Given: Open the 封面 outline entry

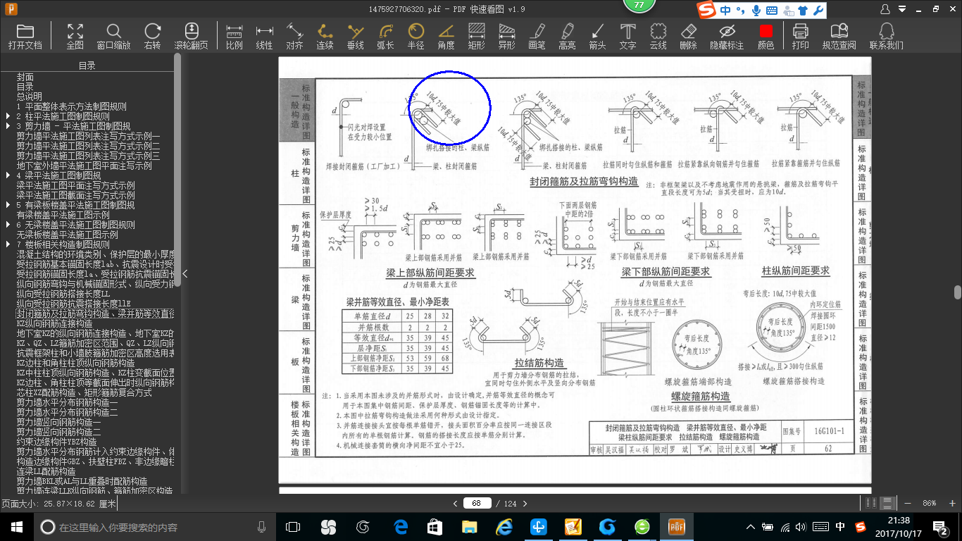Looking at the screenshot, I should pyautogui.click(x=25, y=77).
